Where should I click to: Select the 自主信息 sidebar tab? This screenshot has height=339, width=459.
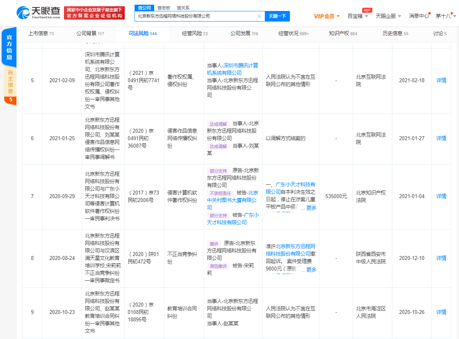(11, 82)
